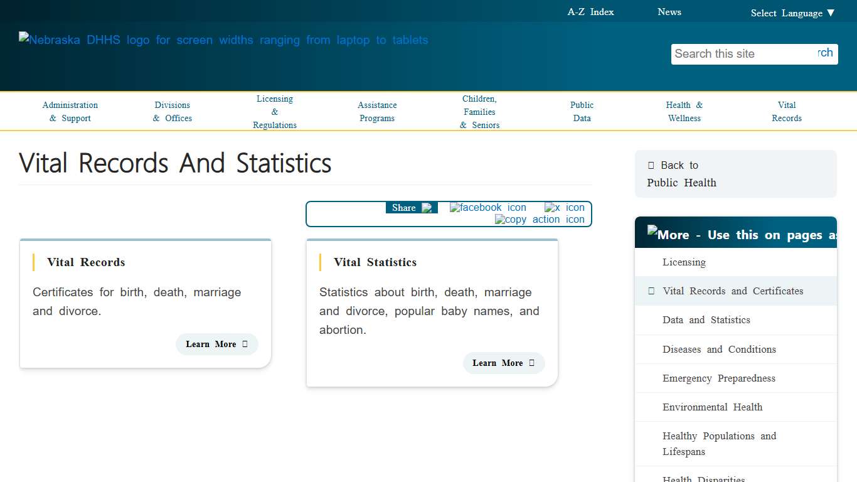Click the Nebraska DHHS logo
This screenshot has height=482, width=857.
click(223, 40)
